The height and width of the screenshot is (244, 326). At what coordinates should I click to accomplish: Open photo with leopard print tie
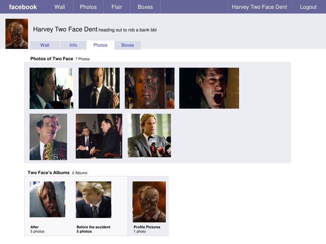click(x=48, y=137)
